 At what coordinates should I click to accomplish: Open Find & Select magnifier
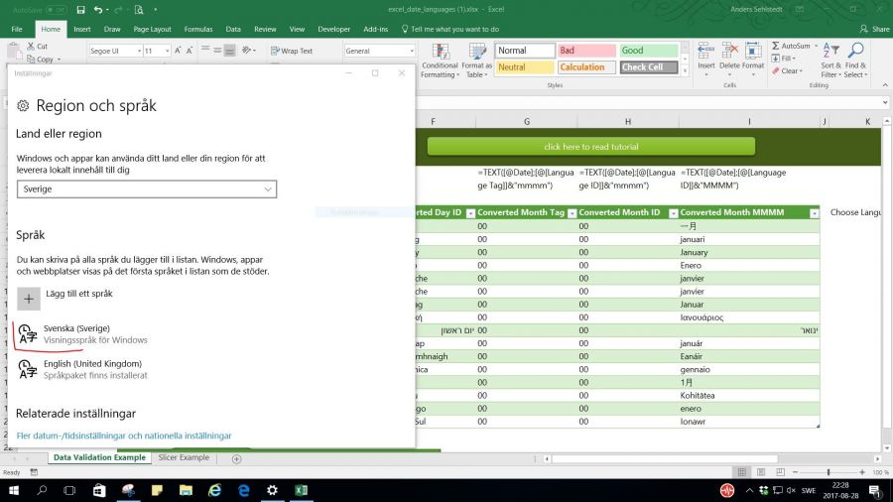pos(855,61)
